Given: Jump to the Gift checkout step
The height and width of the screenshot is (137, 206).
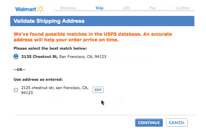Looking at the screenshot, I should (x=126, y=8).
